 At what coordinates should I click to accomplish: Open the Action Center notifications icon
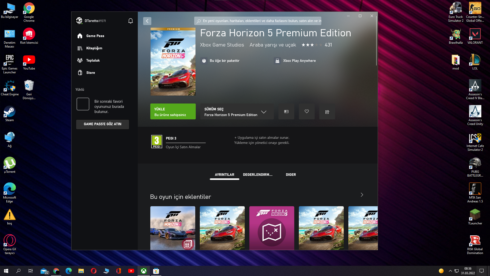[x=482, y=271]
